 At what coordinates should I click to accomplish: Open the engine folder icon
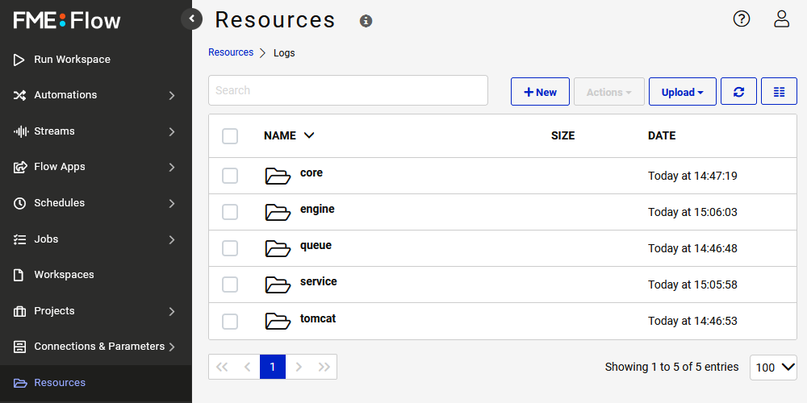click(278, 212)
